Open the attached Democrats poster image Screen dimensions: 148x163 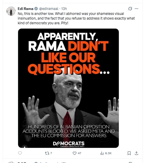coord(68,88)
